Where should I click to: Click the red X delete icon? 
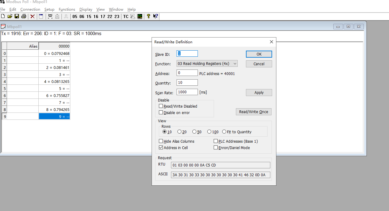pyautogui.click(x=32, y=16)
